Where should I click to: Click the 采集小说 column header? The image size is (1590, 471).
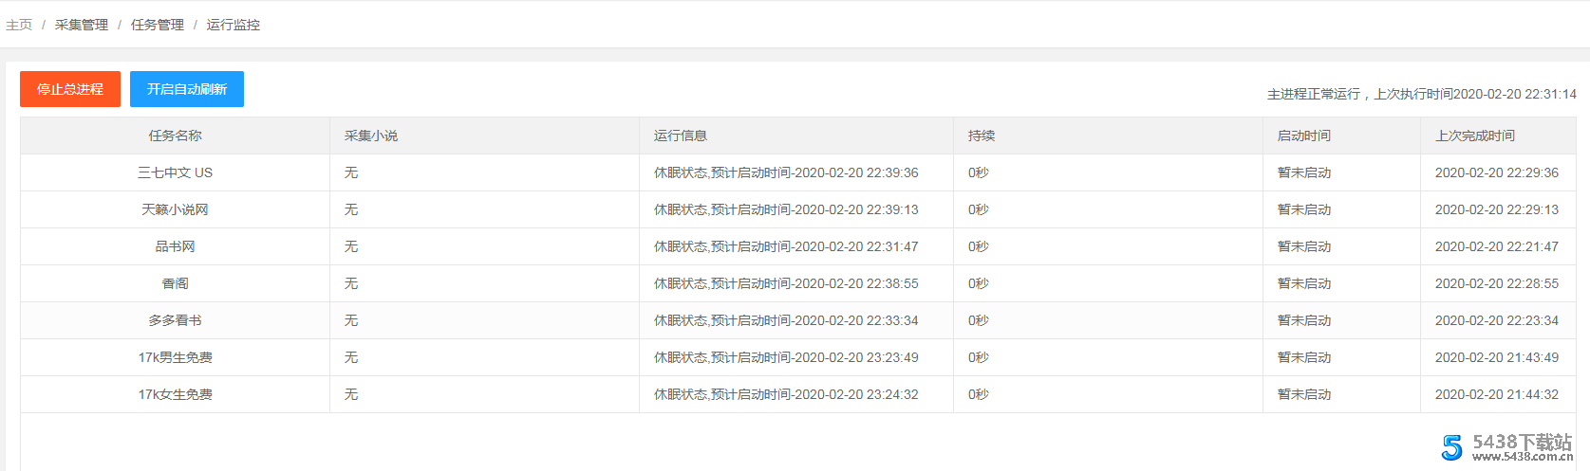click(371, 136)
